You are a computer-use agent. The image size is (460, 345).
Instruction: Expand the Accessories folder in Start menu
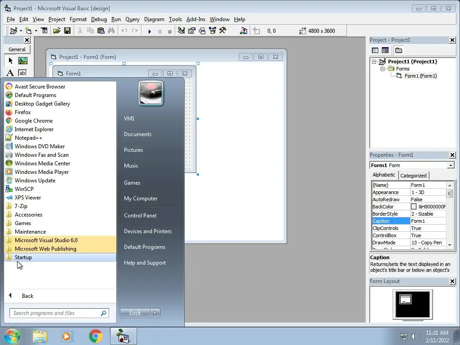[60, 215]
